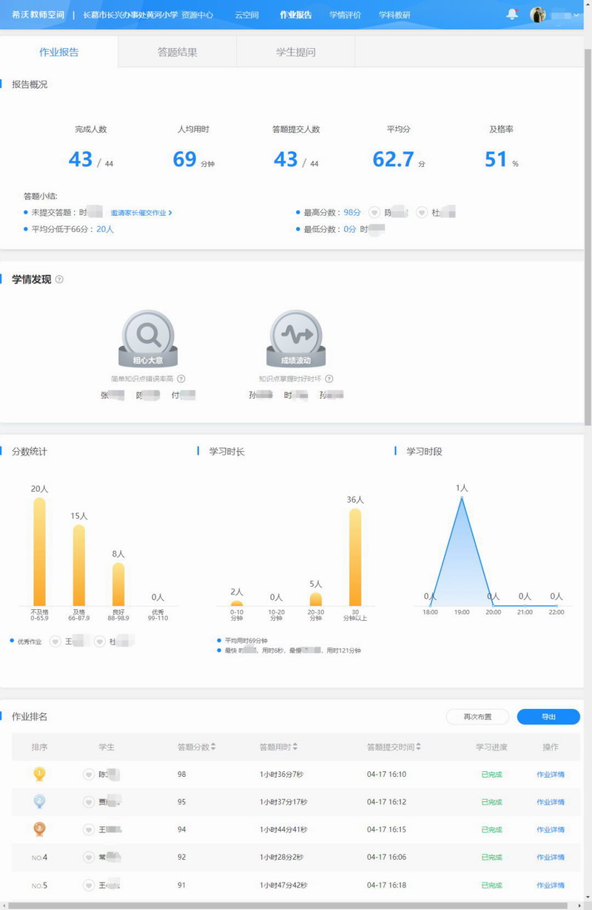The image size is (592, 910).
Task: Click the tallest orange 不及格 score bar
Action: pos(39,551)
